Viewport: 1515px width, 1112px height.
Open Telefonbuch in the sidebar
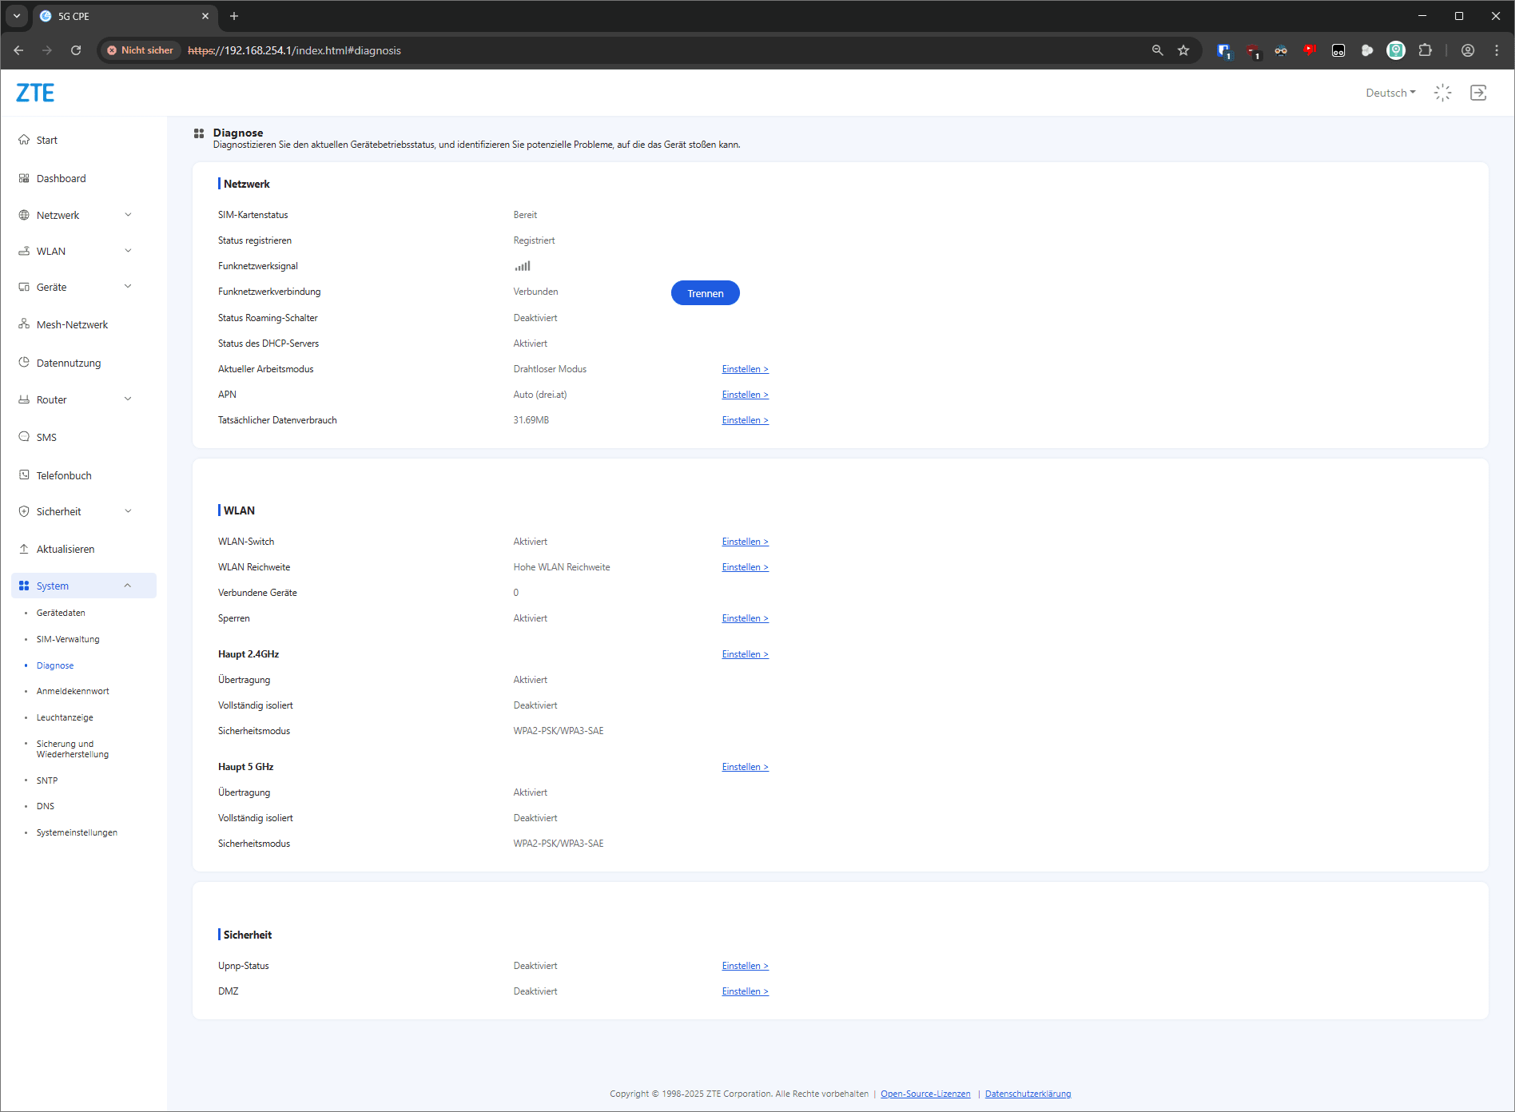tap(64, 475)
